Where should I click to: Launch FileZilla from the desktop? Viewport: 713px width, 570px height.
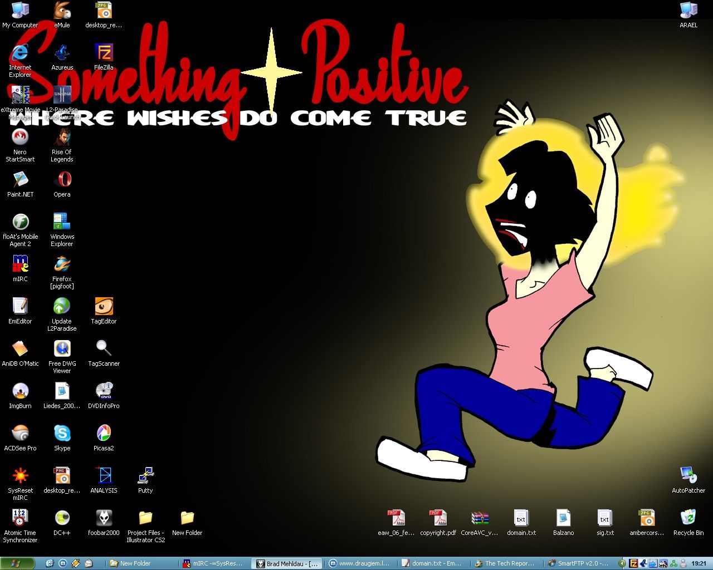(104, 57)
